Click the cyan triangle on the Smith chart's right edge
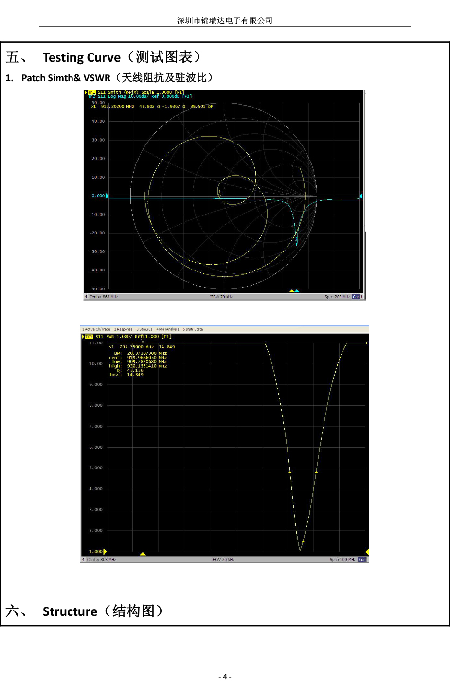Image resolution: width=450 pixels, height=683 pixels. (360, 196)
